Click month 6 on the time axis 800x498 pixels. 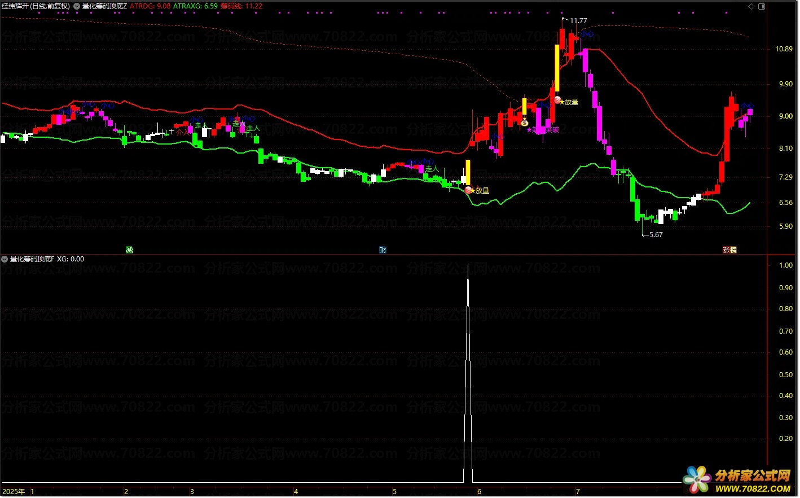pos(479,492)
